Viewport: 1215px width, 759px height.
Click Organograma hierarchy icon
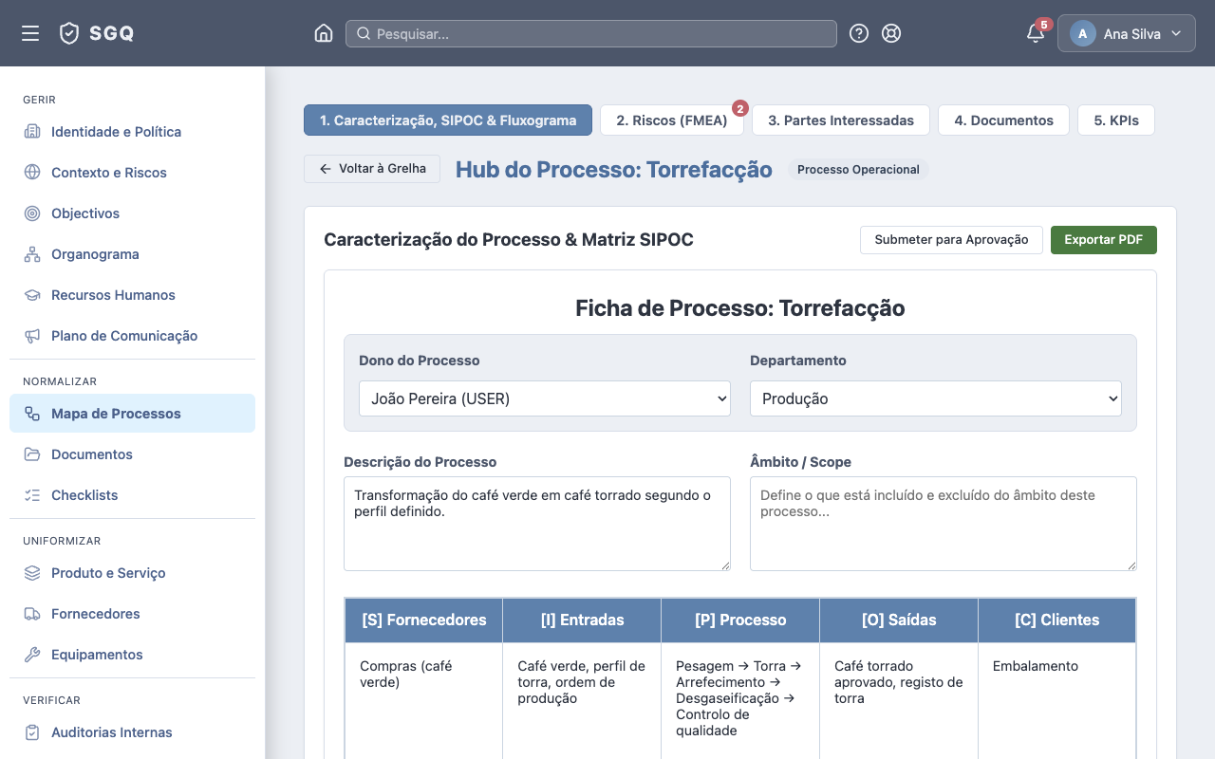click(x=32, y=254)
